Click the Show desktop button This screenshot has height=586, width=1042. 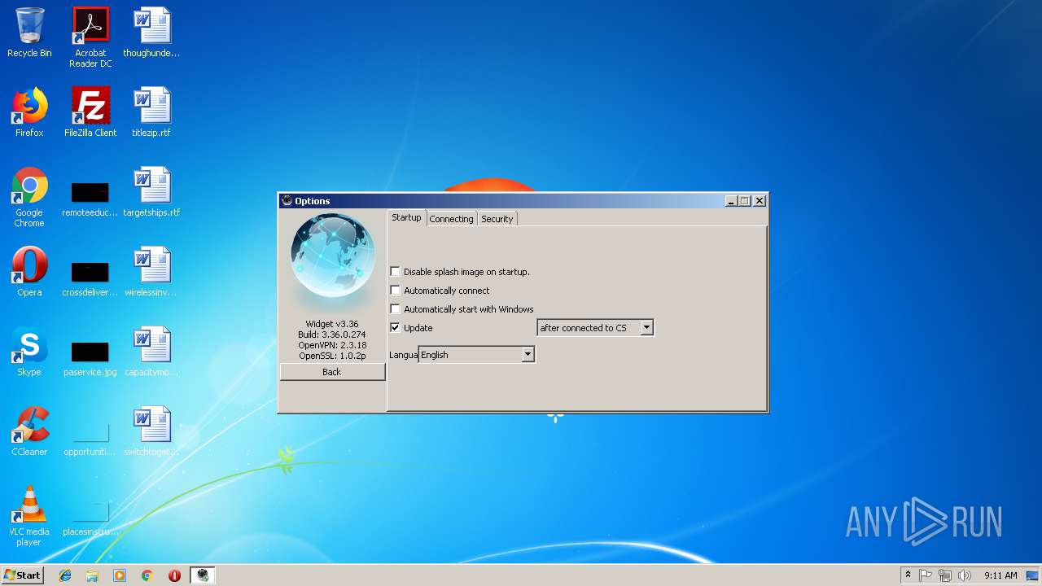[1032, 575]
